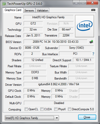
Task: Click the Pixel Fillrate Unknown field
Action: [x=35, y=66]
